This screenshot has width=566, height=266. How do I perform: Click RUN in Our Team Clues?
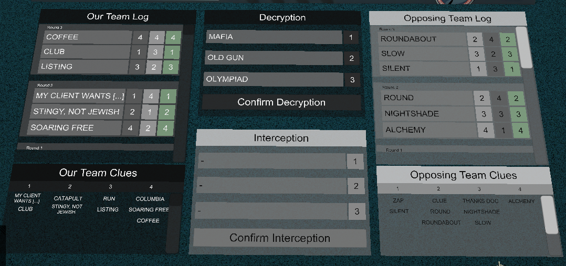(x=109, y=198)
